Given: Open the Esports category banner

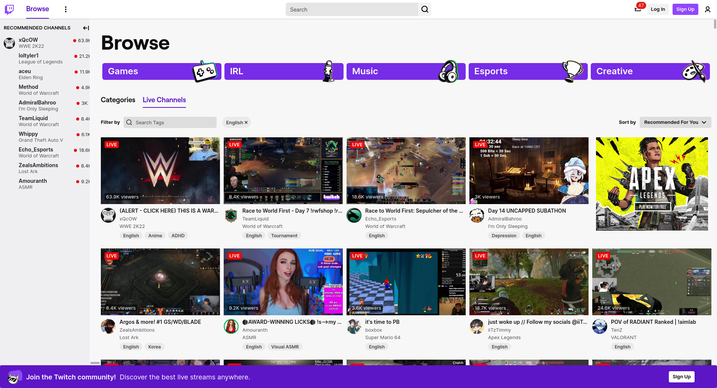Looking at the screenshot, I should (x=528, y=71).
